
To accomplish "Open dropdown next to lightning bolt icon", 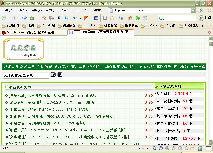I will click(91, 18).
